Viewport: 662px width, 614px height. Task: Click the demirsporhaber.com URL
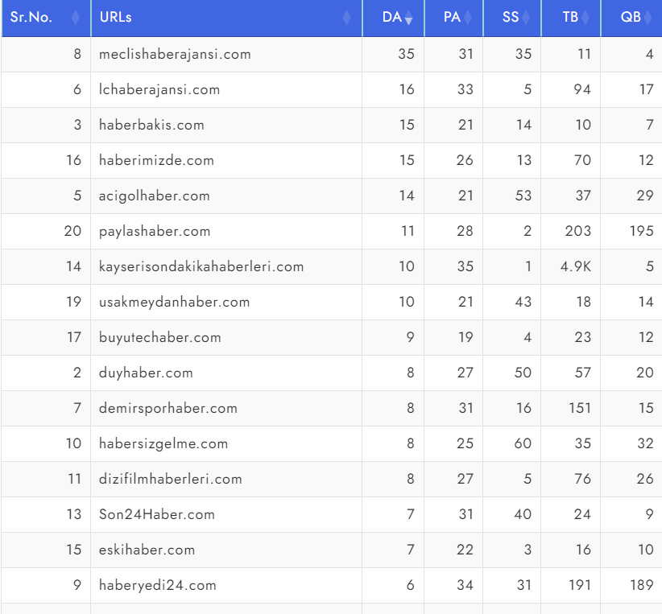(168, 409)
